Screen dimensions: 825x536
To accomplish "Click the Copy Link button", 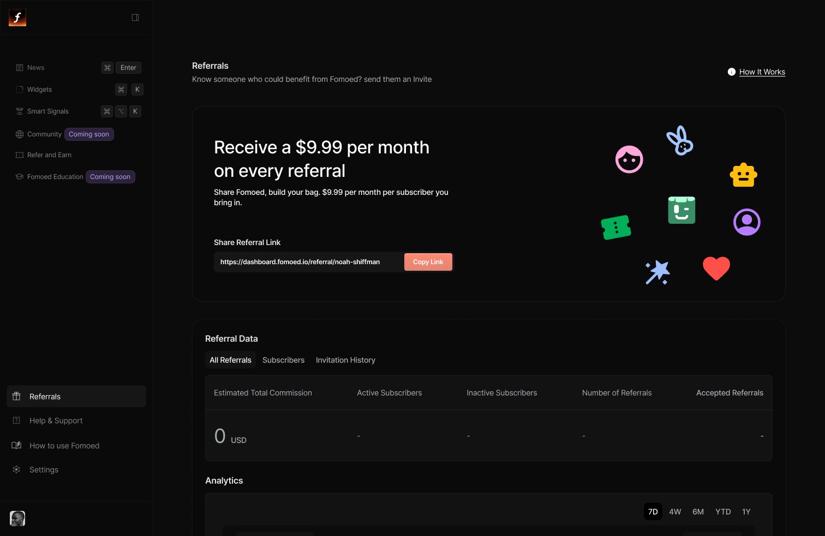I will (x=428, y=262).
